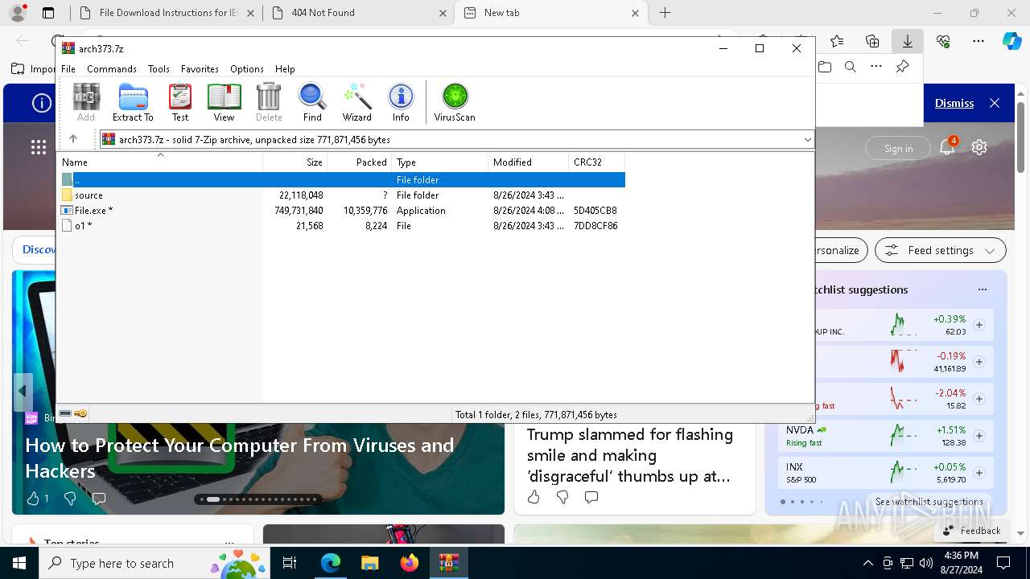
Task: Sort by Modified column header
Action: pos(528,162)
